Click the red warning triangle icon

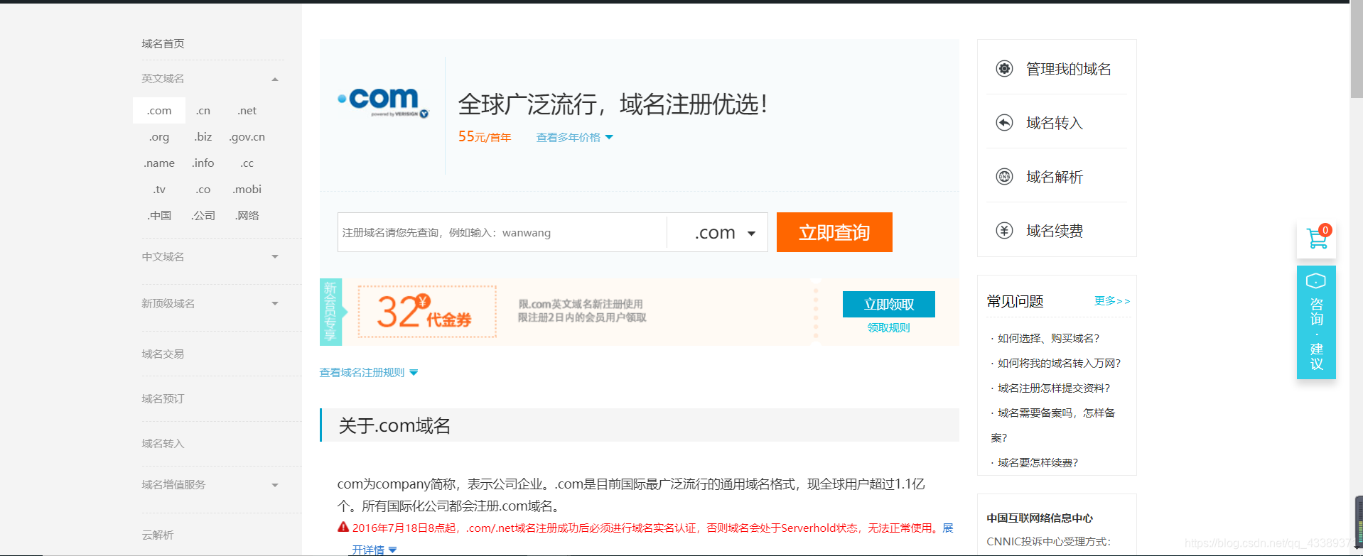tap(343, 527)
